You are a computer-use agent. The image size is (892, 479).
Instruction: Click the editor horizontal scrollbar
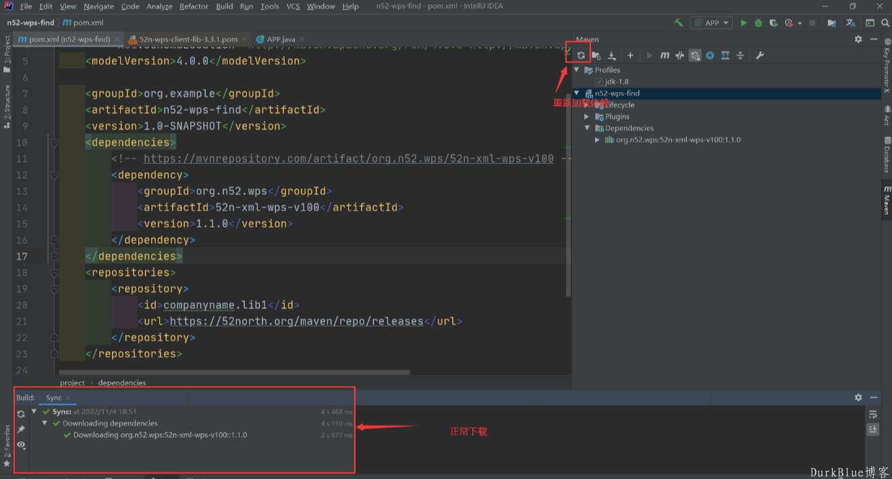(x=235, y=372)
